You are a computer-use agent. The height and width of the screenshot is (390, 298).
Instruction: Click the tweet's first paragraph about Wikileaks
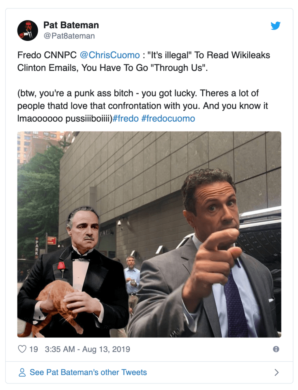[144, 61]
